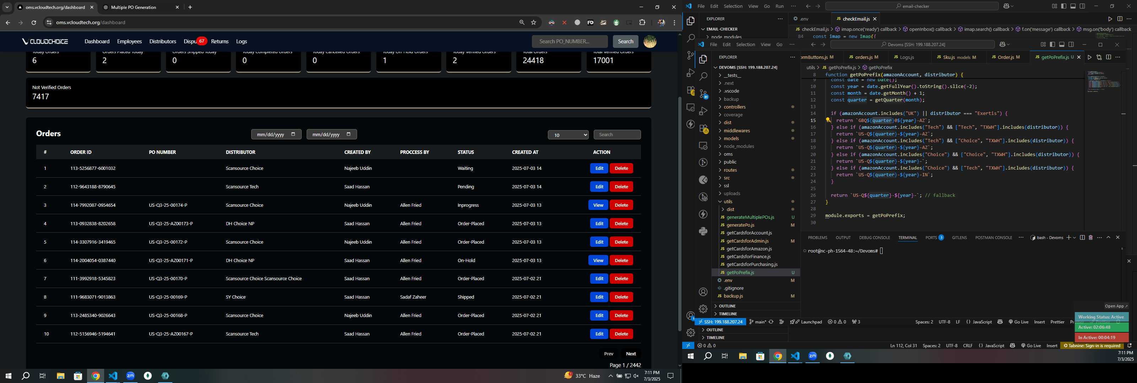The width and height of the screenshot is (1137, 383).
Task: Open the CloudChoice user avatar menu
Action: tap(650, 41)
